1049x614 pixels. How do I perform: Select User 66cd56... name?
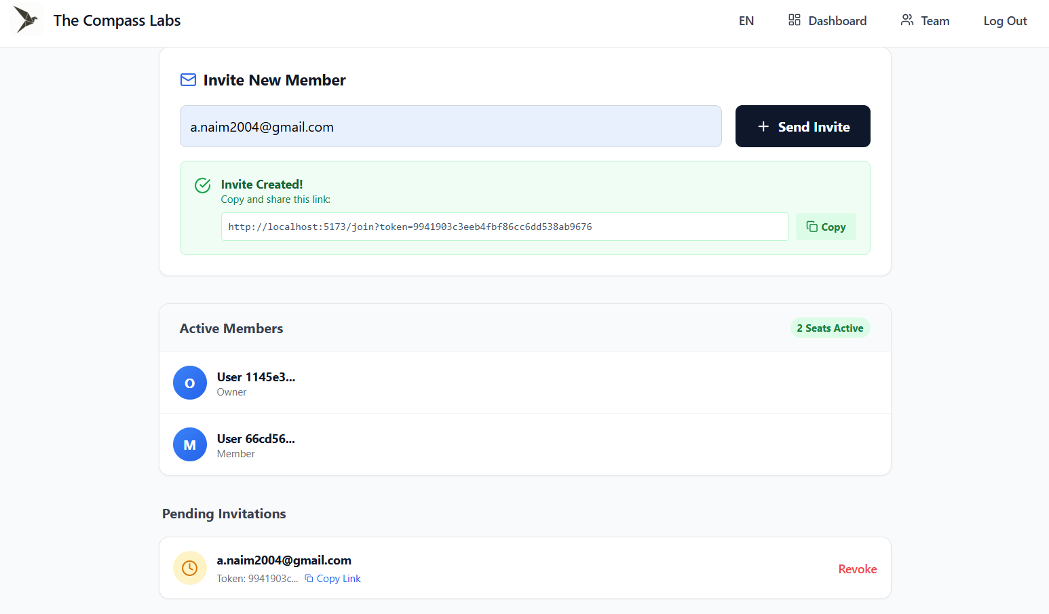point(256,439)
